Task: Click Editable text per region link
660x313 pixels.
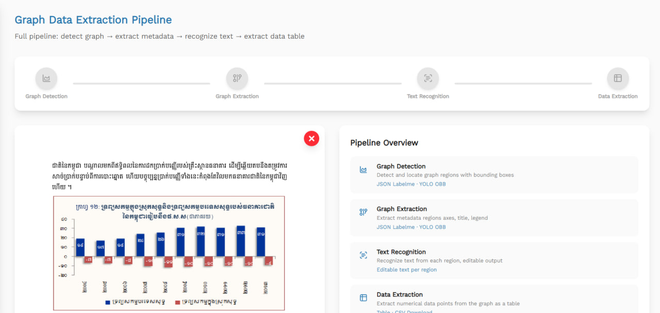Action: click(x=407, y=270)
